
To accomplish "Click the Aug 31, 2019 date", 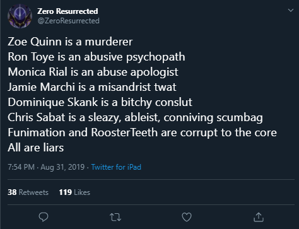I will [x=62, y=167].
